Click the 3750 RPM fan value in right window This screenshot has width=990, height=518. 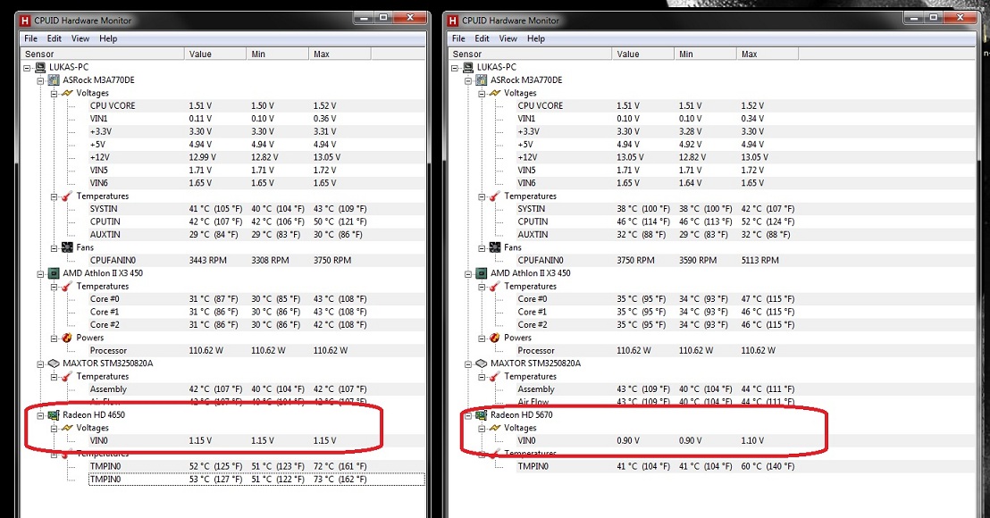point(635,260)
